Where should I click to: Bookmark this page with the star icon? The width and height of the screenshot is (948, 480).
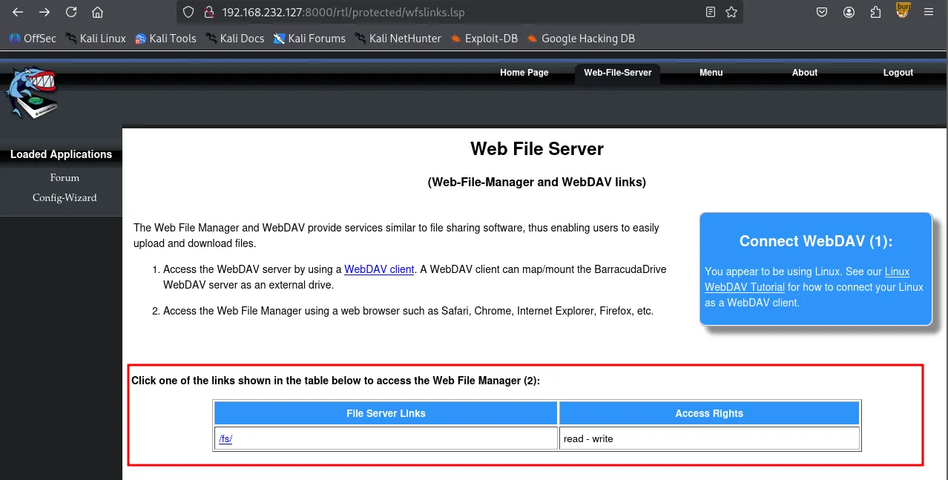click(x=731, y=12)
